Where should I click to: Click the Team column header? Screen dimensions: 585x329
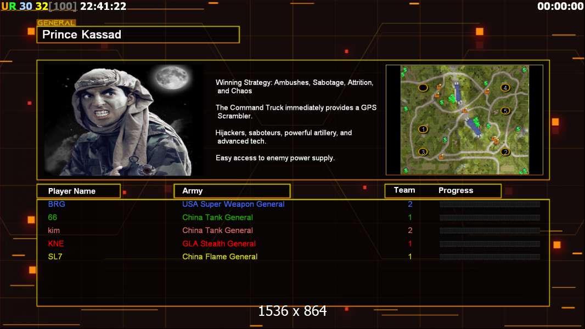pos(404,190)
